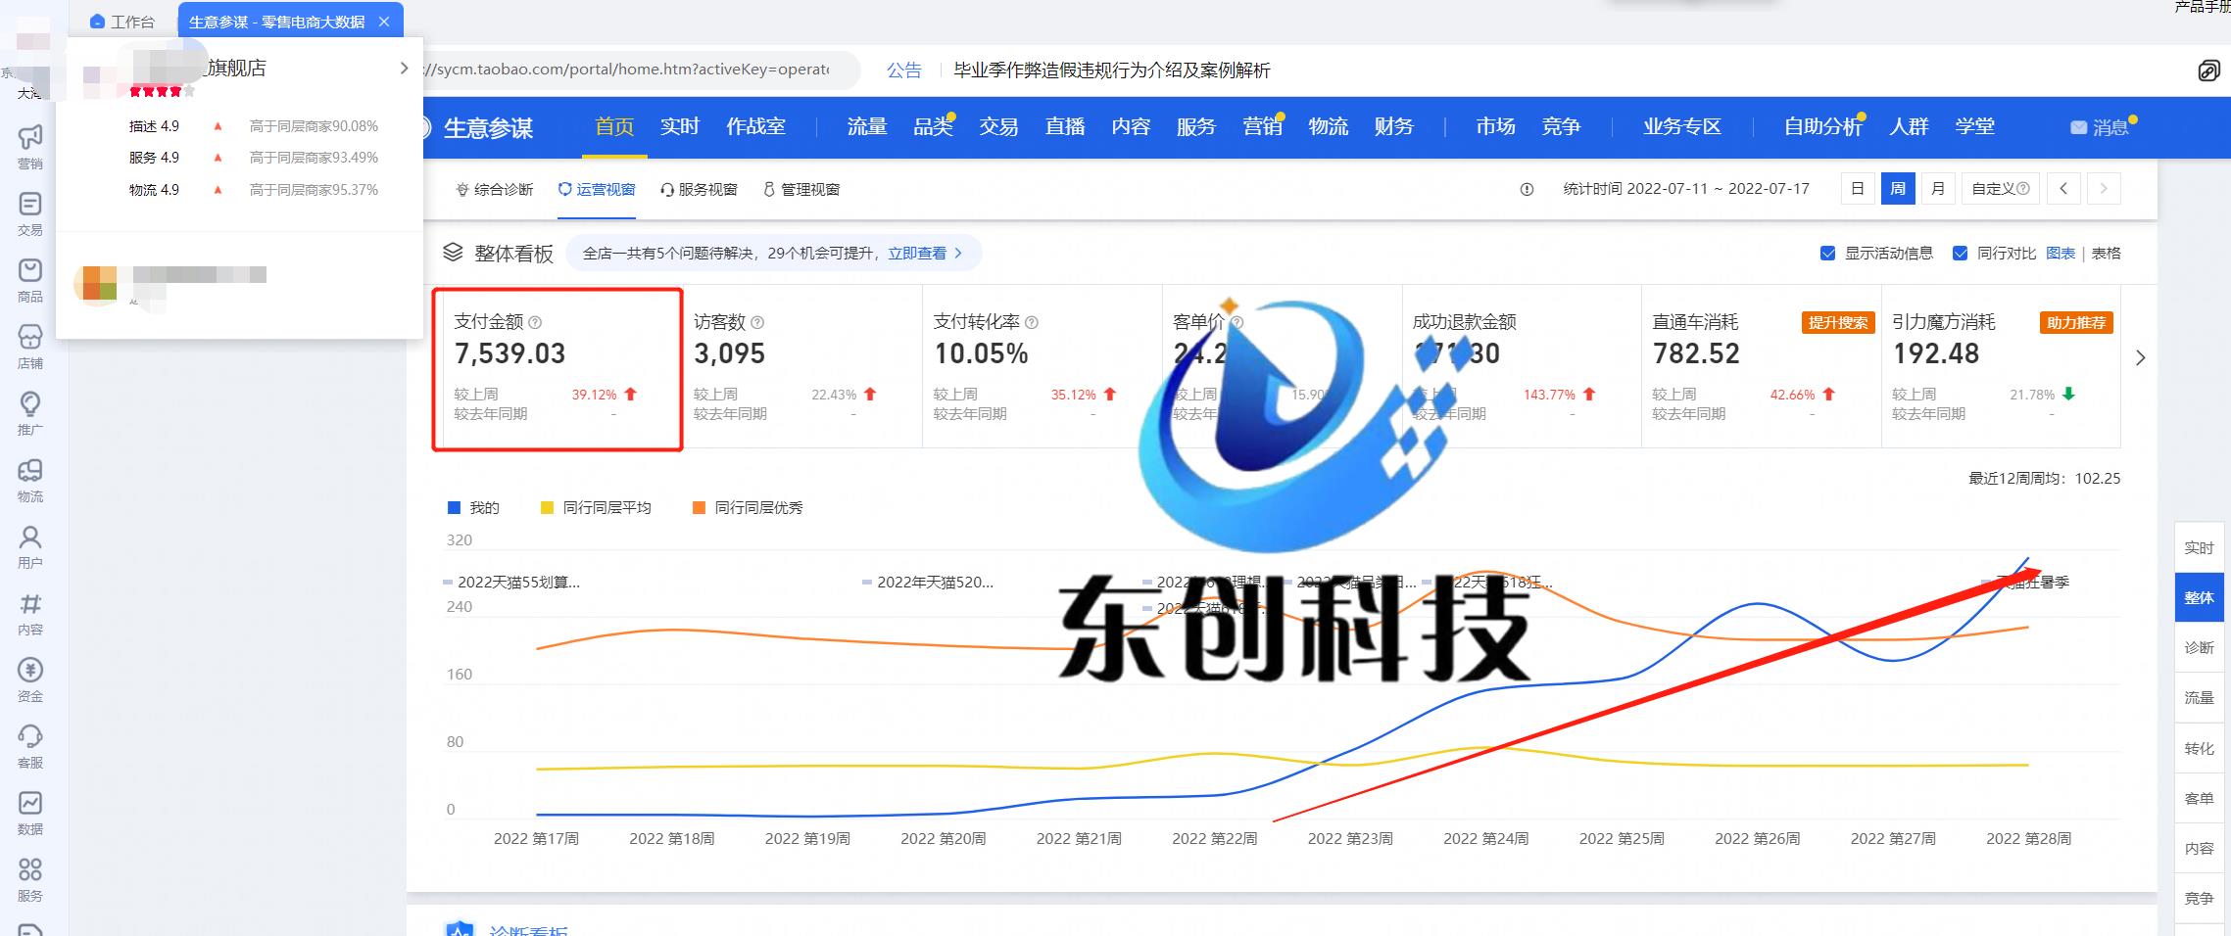2231x936 pixels.
Task: Open 营销 in the left sidebar
Action: (x=30, y=147)
